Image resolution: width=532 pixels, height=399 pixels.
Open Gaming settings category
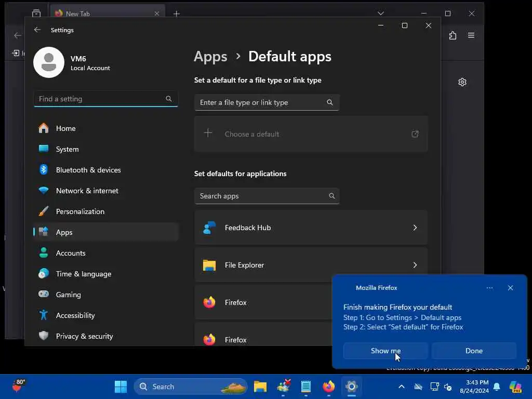(105, 295)
